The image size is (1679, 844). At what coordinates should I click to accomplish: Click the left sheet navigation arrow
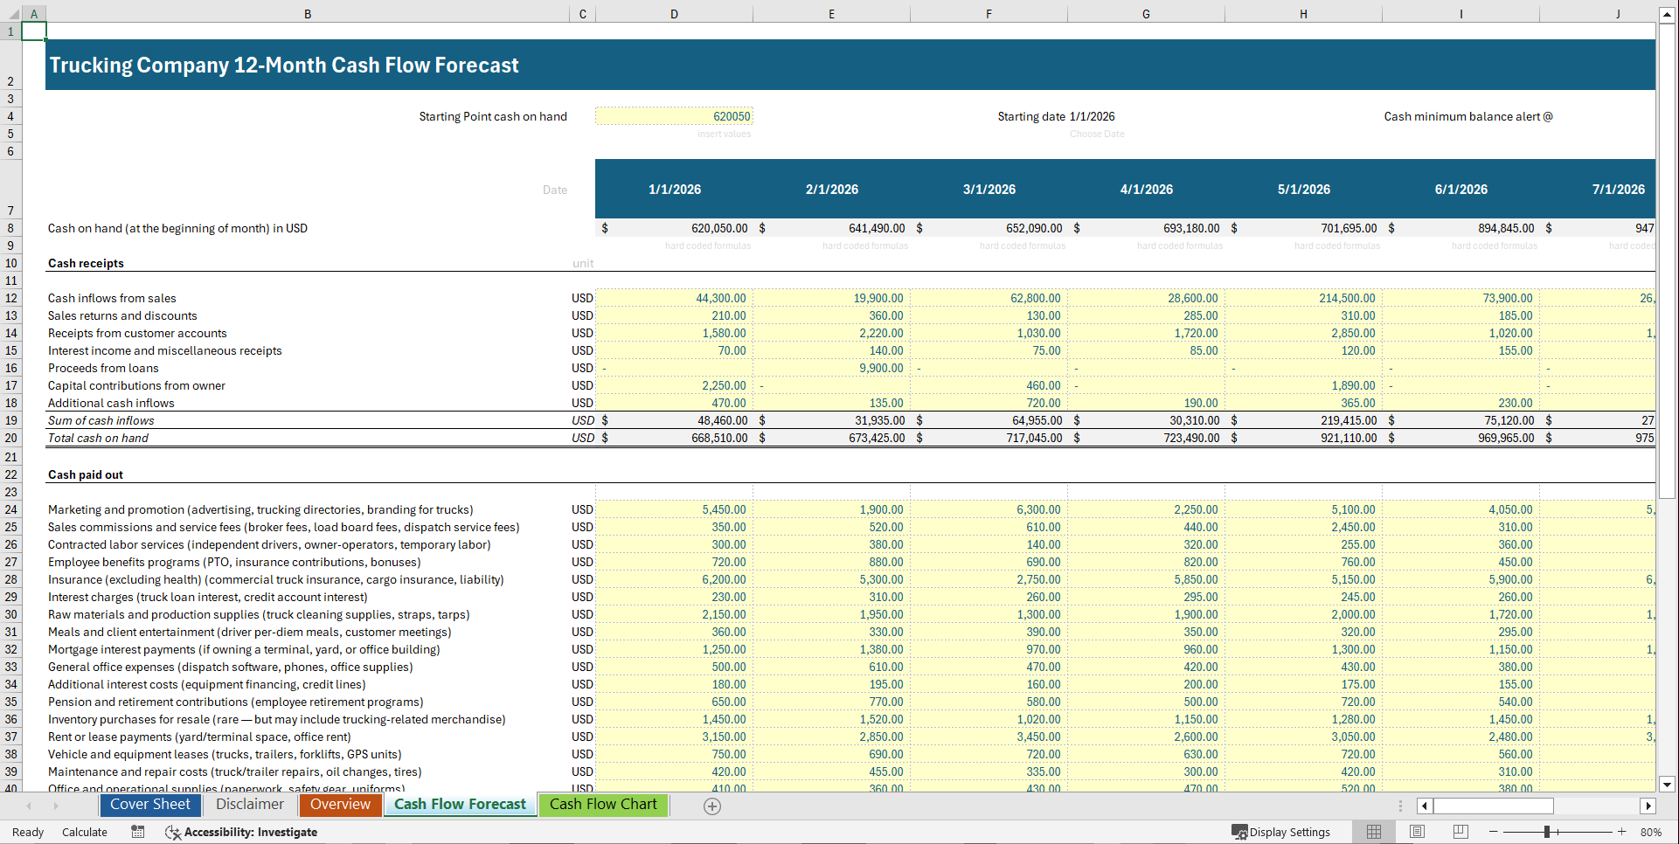tap(27, 806)
